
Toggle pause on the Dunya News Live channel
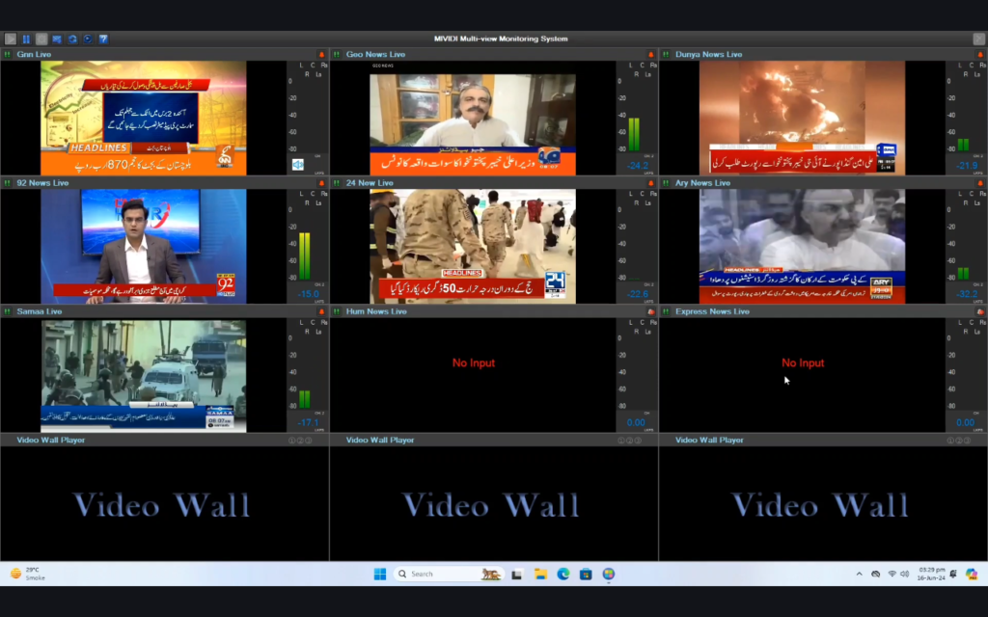click(664, 55)
